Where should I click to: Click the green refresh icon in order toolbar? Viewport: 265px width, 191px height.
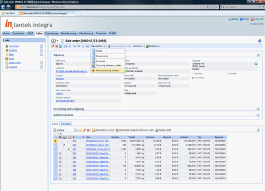[60, 46]
